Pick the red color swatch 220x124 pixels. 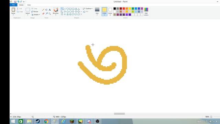(124, 9)
